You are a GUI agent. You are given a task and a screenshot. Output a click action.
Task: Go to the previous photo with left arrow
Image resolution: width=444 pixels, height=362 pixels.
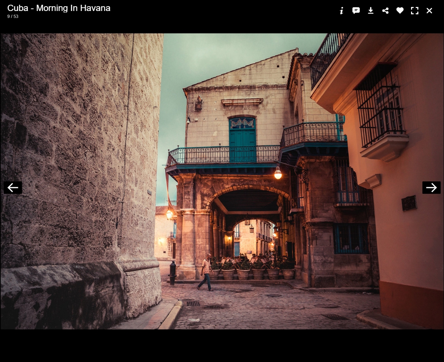pyautogui.click(x=13, y=188)
